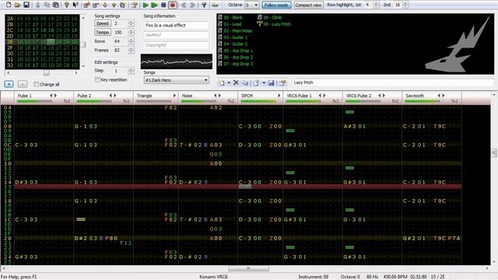Click the previous track arrow icon
The image size is (498, 280).
pyautogui.click(x=184, y=5)
